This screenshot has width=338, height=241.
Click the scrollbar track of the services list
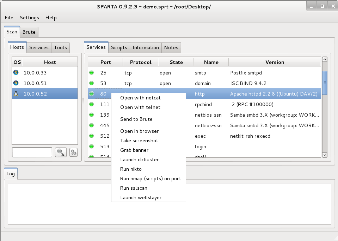tap(325, 123)
